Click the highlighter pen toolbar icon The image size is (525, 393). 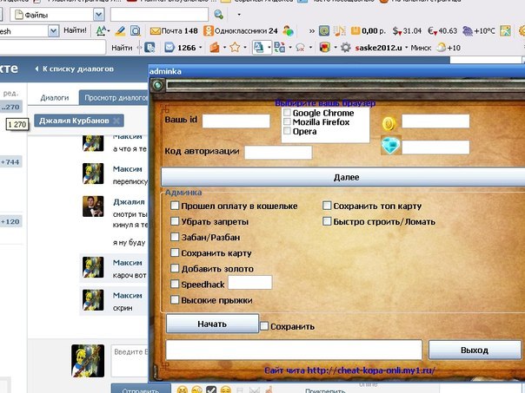(x=120, y=31)
